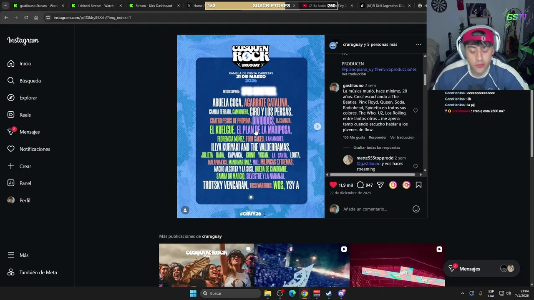This screenshot has width=534, height=300.
Task: Open browser tab search dropdown arrow
Action: (5, 6)
